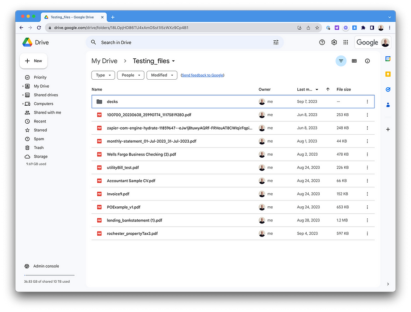Click the New button

coord(34,61)
